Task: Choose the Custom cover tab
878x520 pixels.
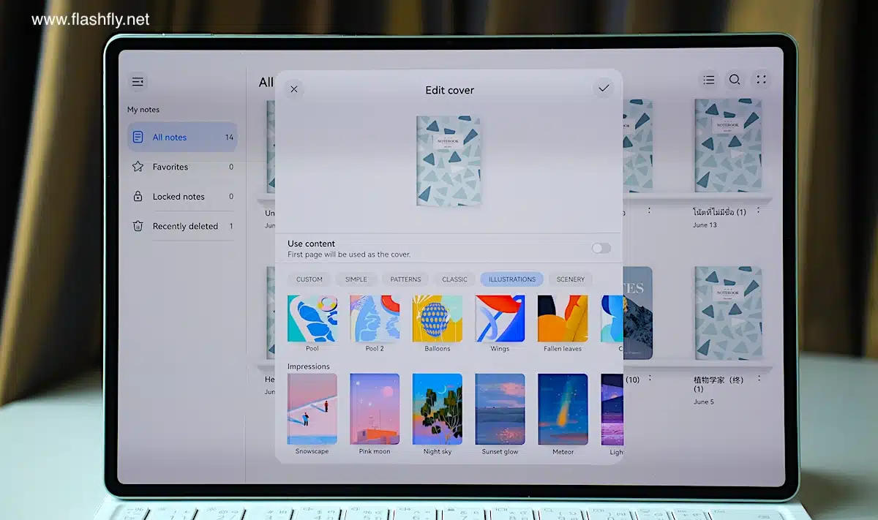Action: pyautogui.click(x=309, y=279)
